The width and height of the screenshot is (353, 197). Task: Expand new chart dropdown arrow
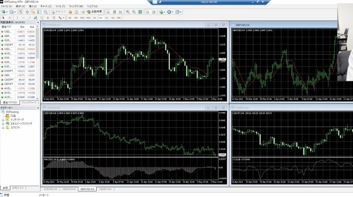pyautogui.click(x=7, y=12)
